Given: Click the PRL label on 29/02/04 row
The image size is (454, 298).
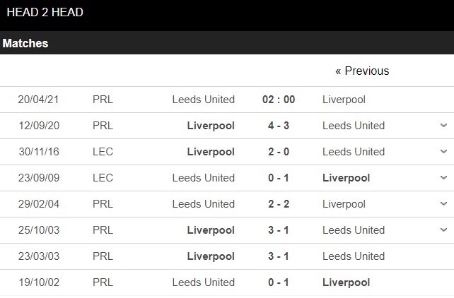Looking at the screenshot, I should click(103, 204).
